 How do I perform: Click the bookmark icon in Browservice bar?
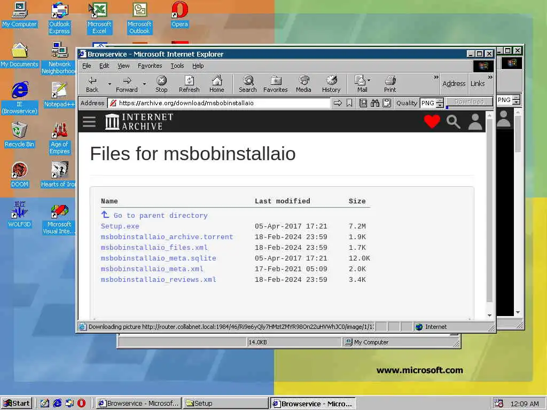[x=349, y=103]
